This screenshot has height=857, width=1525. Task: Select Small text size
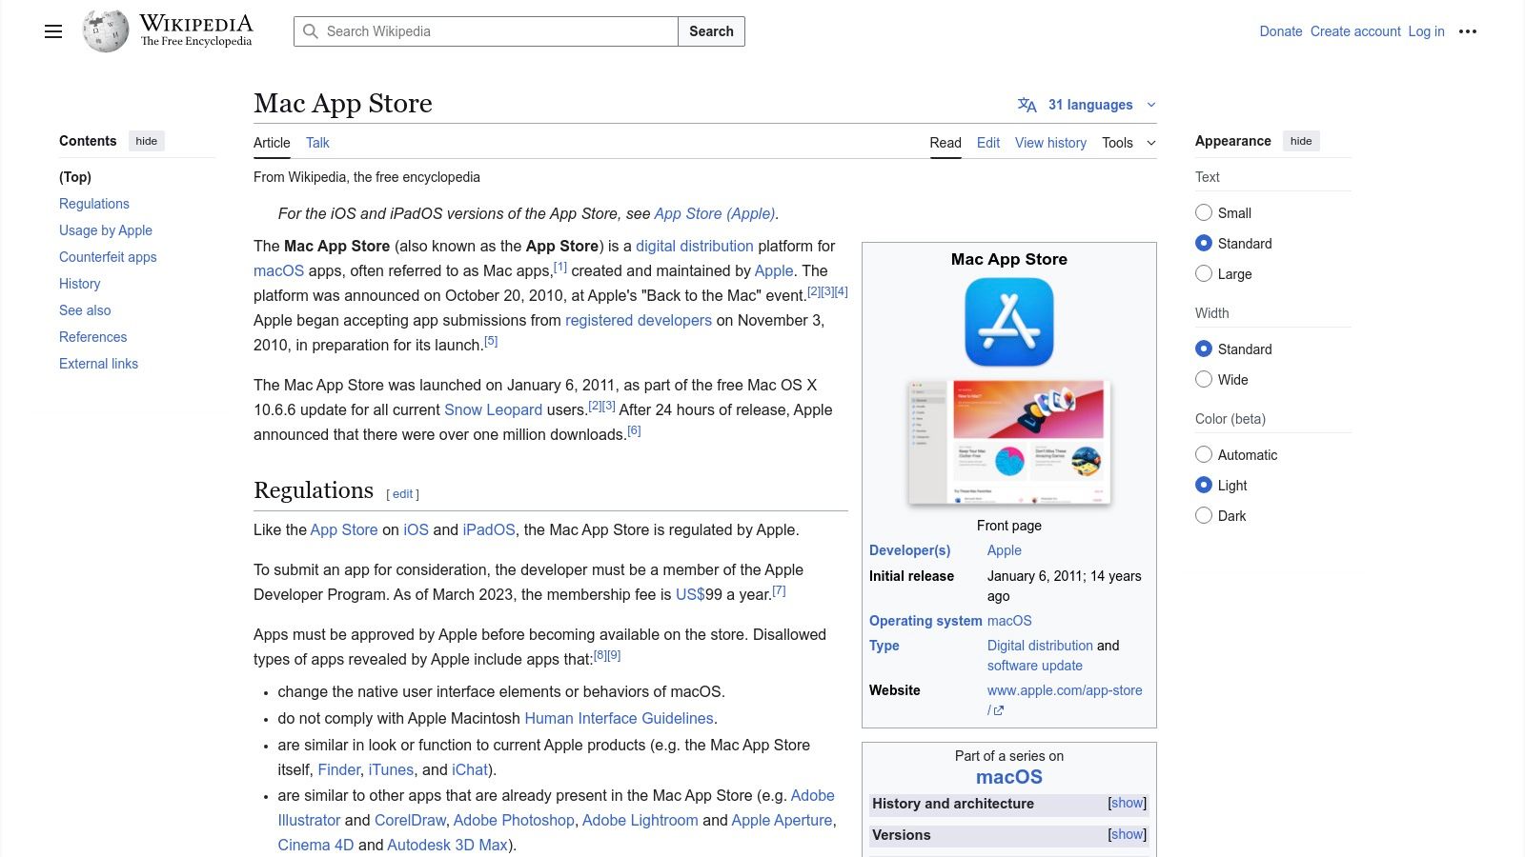point(1204,212)
